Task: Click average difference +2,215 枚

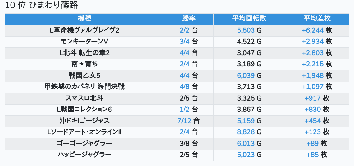Action: 317,64
